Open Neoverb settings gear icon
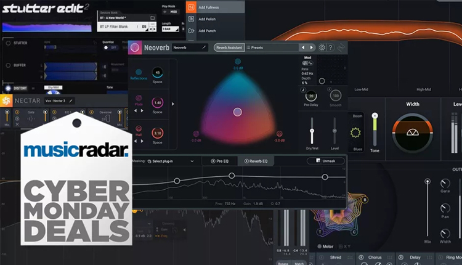This screenshot has height=265, width=462. 322,47
